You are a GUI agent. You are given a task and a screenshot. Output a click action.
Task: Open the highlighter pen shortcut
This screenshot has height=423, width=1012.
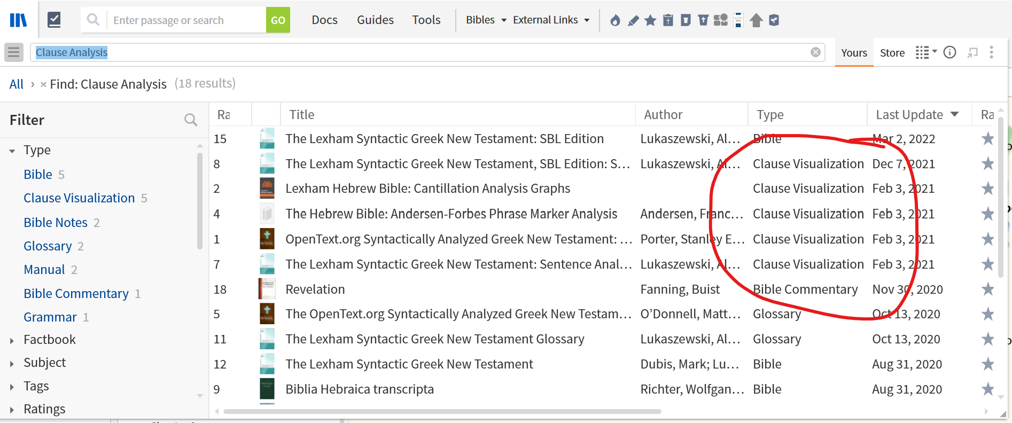[633, 20]
